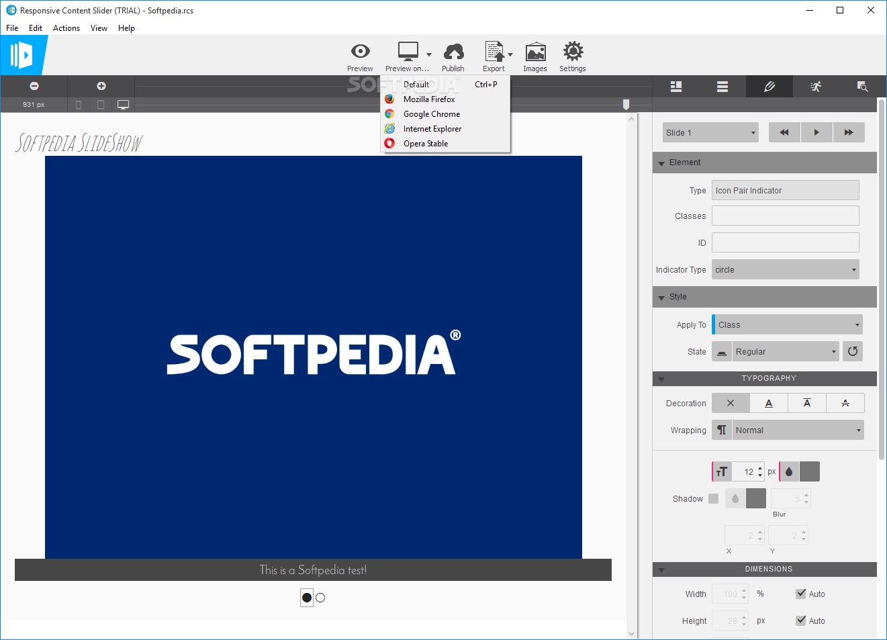Click the shadow color swatch

756,498
